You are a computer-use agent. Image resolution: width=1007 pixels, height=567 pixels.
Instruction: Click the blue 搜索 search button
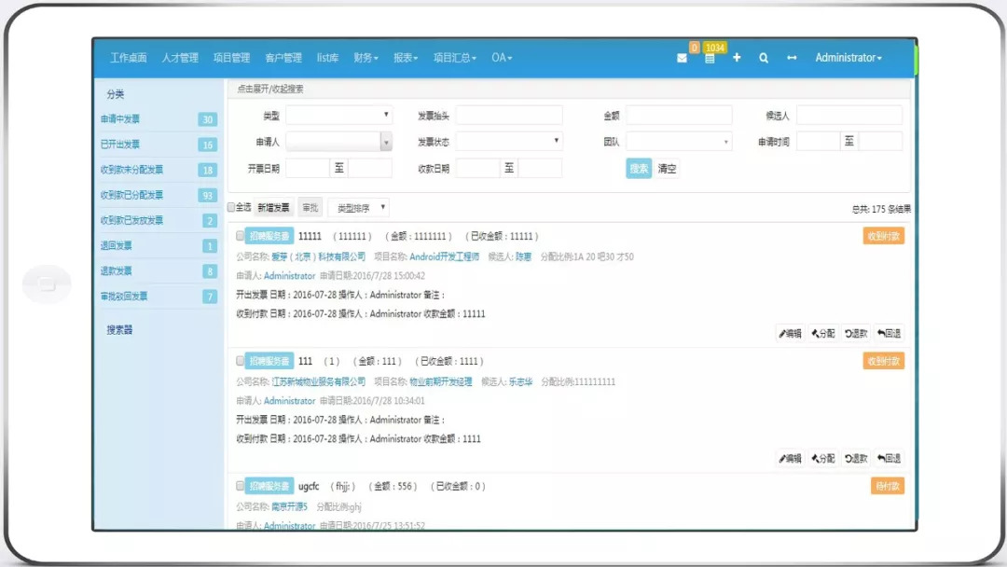(639, 169)
